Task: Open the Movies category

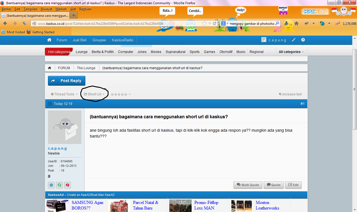Action: pos(156,52)
